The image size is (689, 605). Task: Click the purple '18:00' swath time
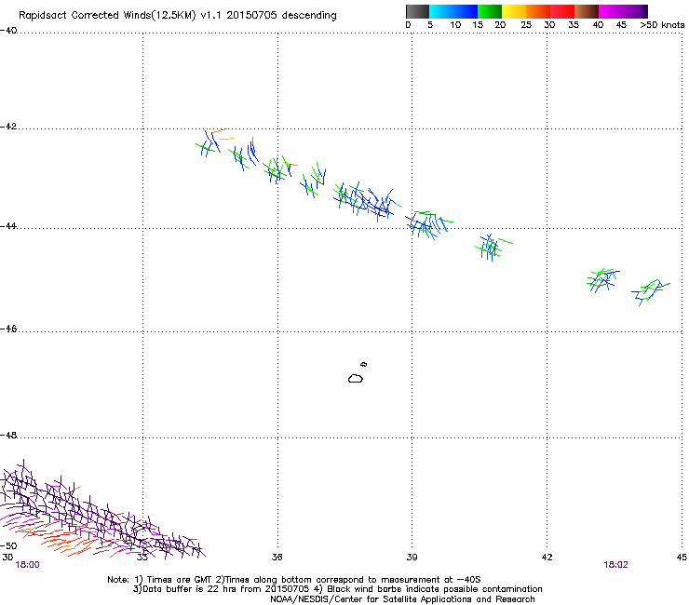[27, 565]
